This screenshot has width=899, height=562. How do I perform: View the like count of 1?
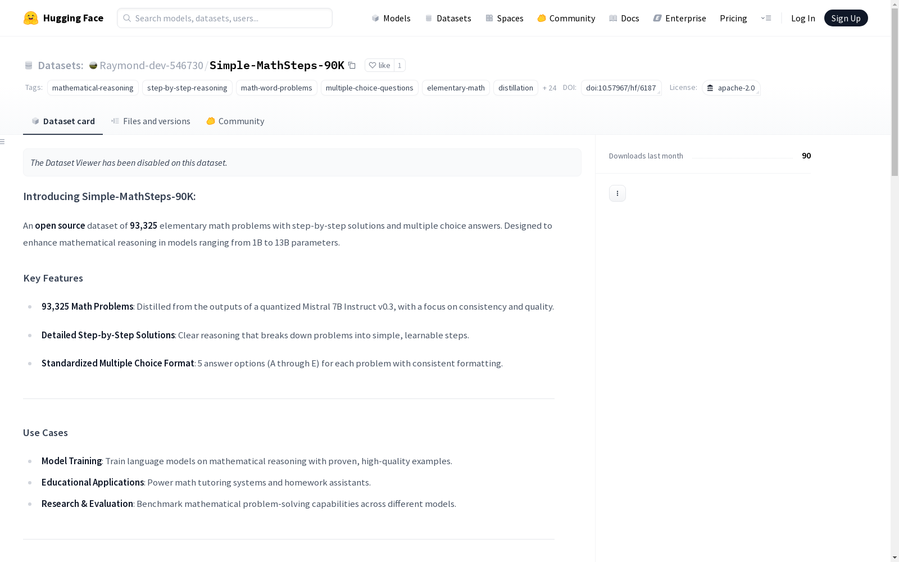pyautogui.click(x=399, y=65)
